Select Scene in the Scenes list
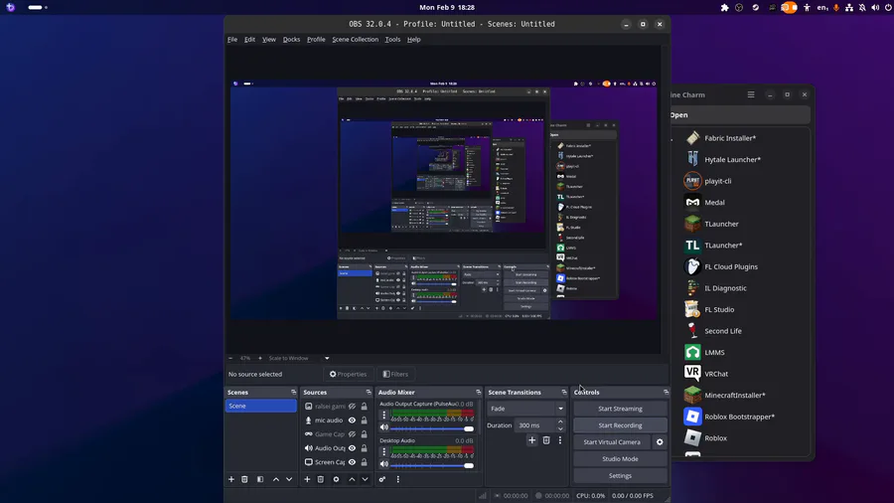 click(260, 406)
